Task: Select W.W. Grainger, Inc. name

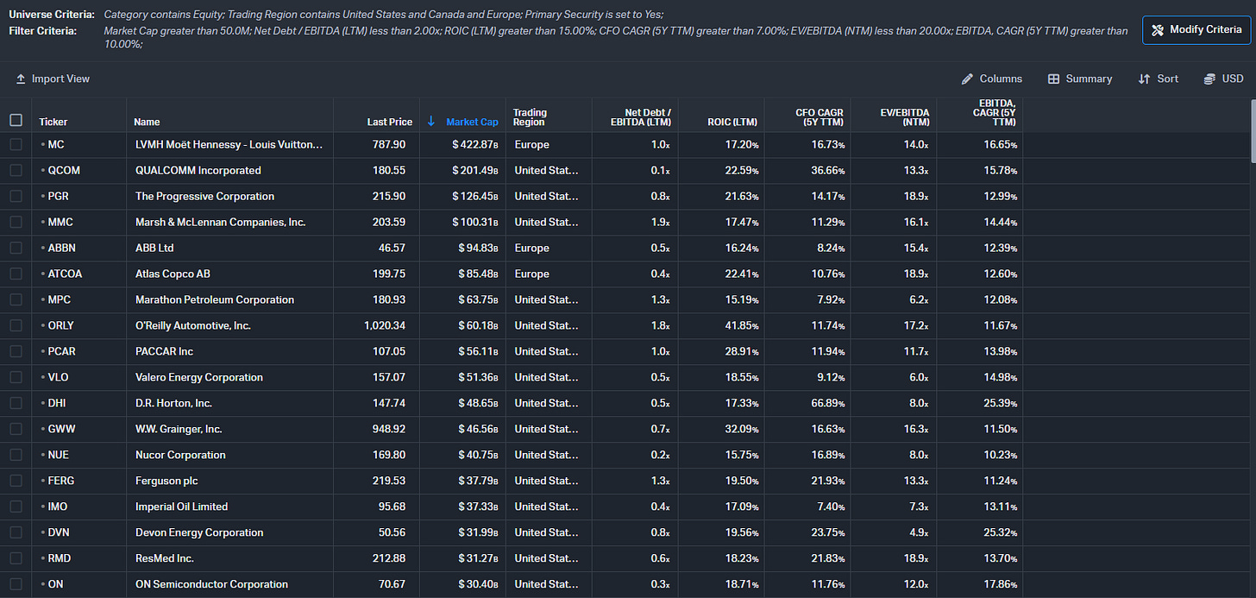Action: coord(179,430)
